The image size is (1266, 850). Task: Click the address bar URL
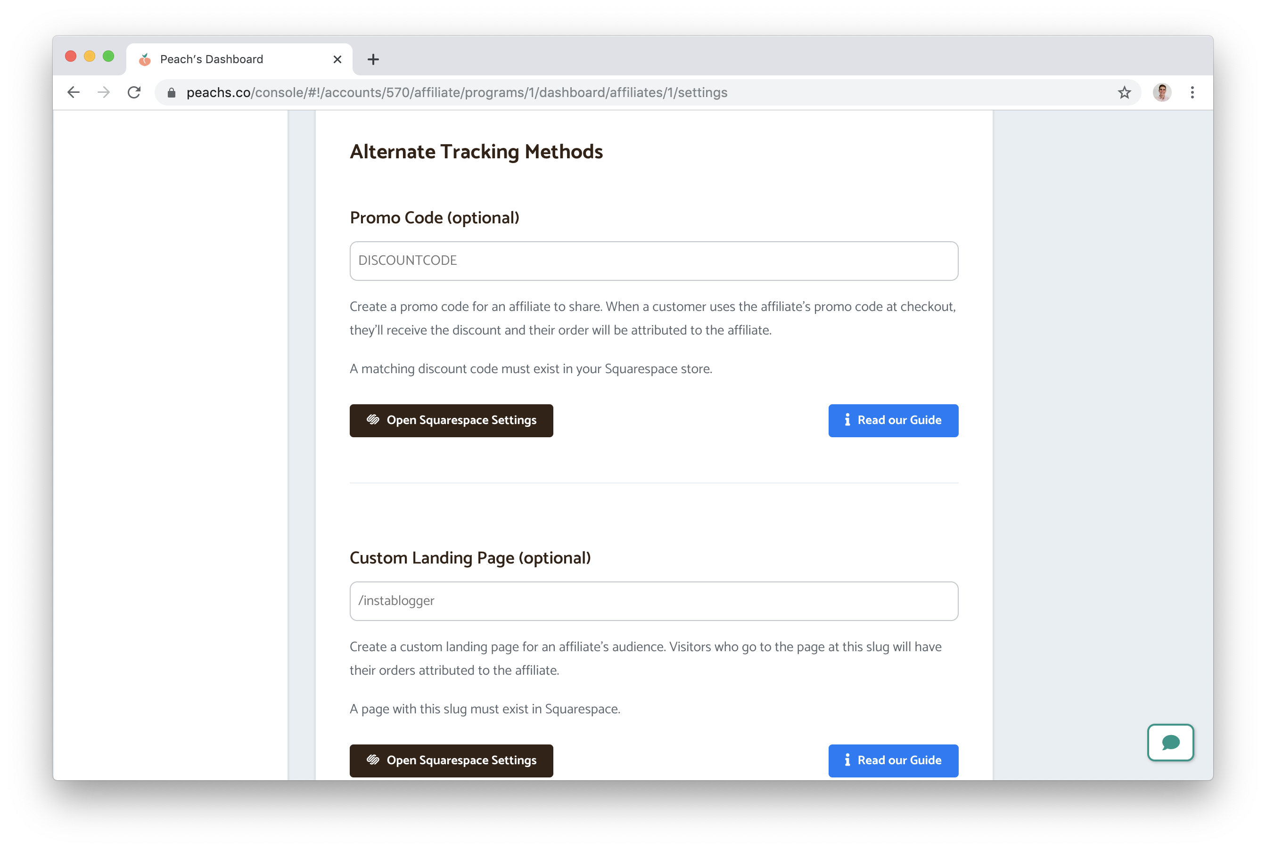(488, 93)
